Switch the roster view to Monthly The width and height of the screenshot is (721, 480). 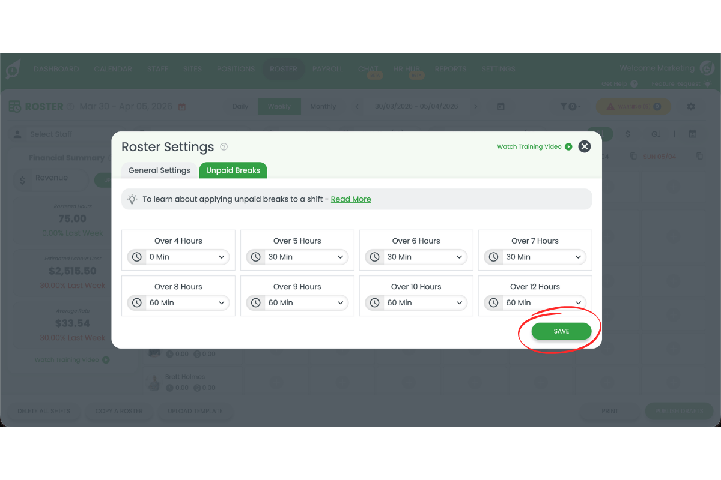click(323, 106)
